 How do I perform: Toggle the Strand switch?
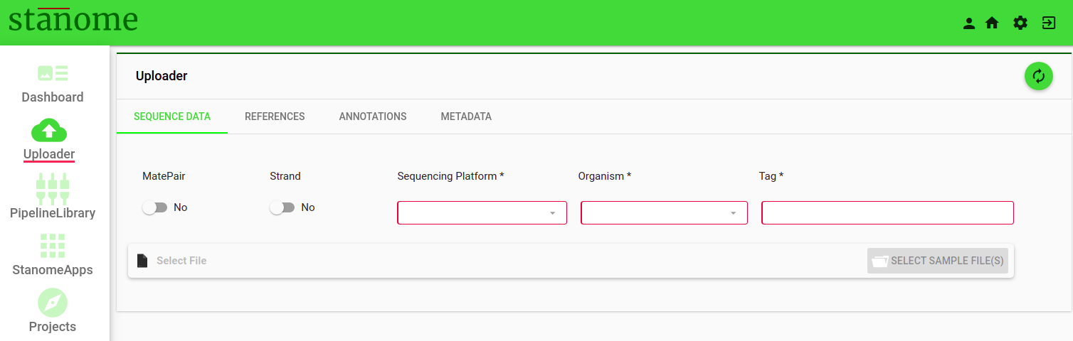coord(282,207)
